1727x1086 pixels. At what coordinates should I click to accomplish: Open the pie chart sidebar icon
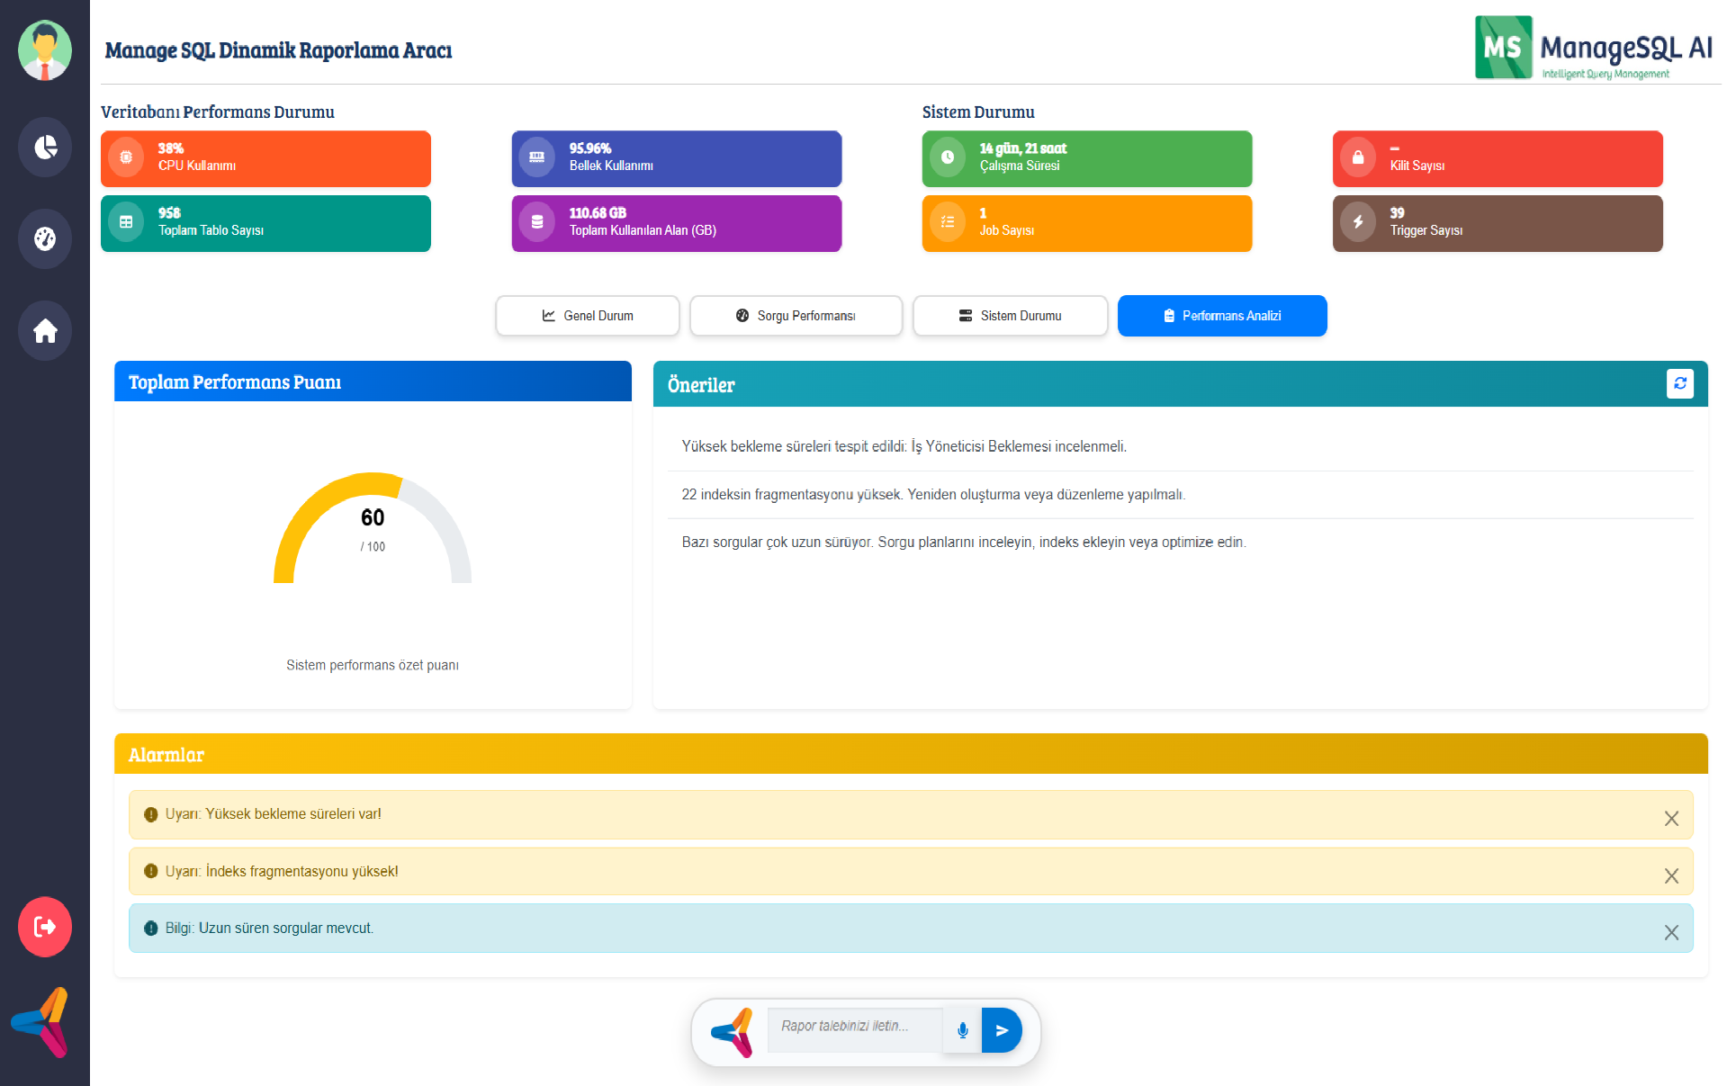click(44, 147)
